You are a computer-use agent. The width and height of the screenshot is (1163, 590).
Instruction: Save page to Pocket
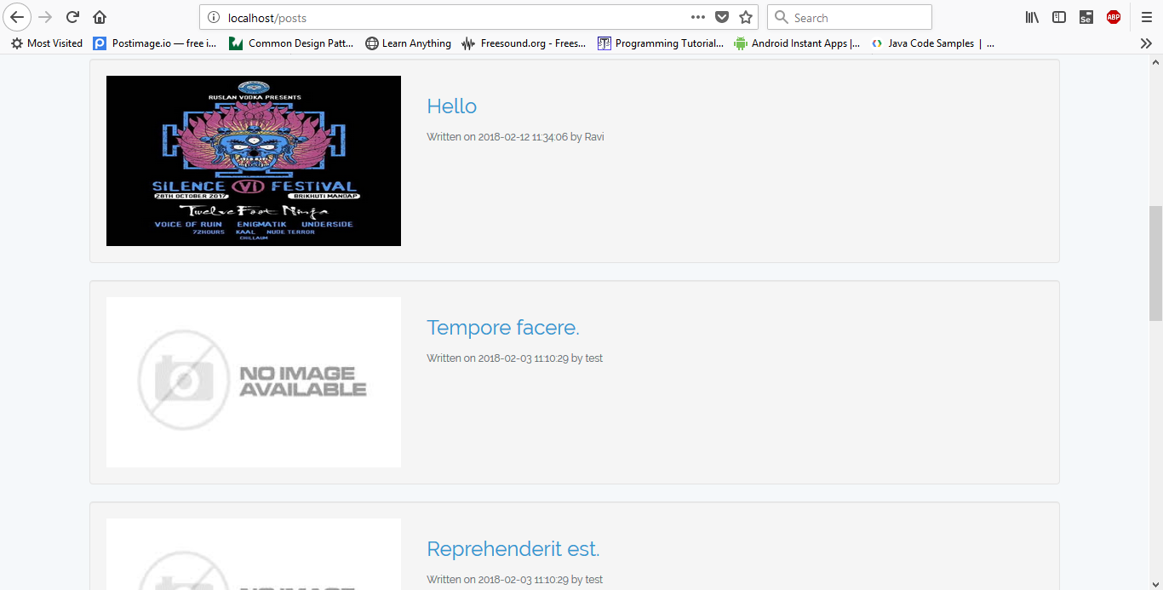click(x=722, y=17)
